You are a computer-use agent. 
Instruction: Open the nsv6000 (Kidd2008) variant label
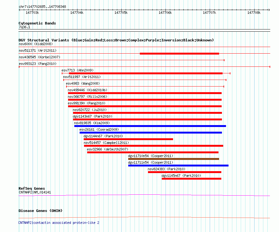pyautogui.click(x=35, y=44)
